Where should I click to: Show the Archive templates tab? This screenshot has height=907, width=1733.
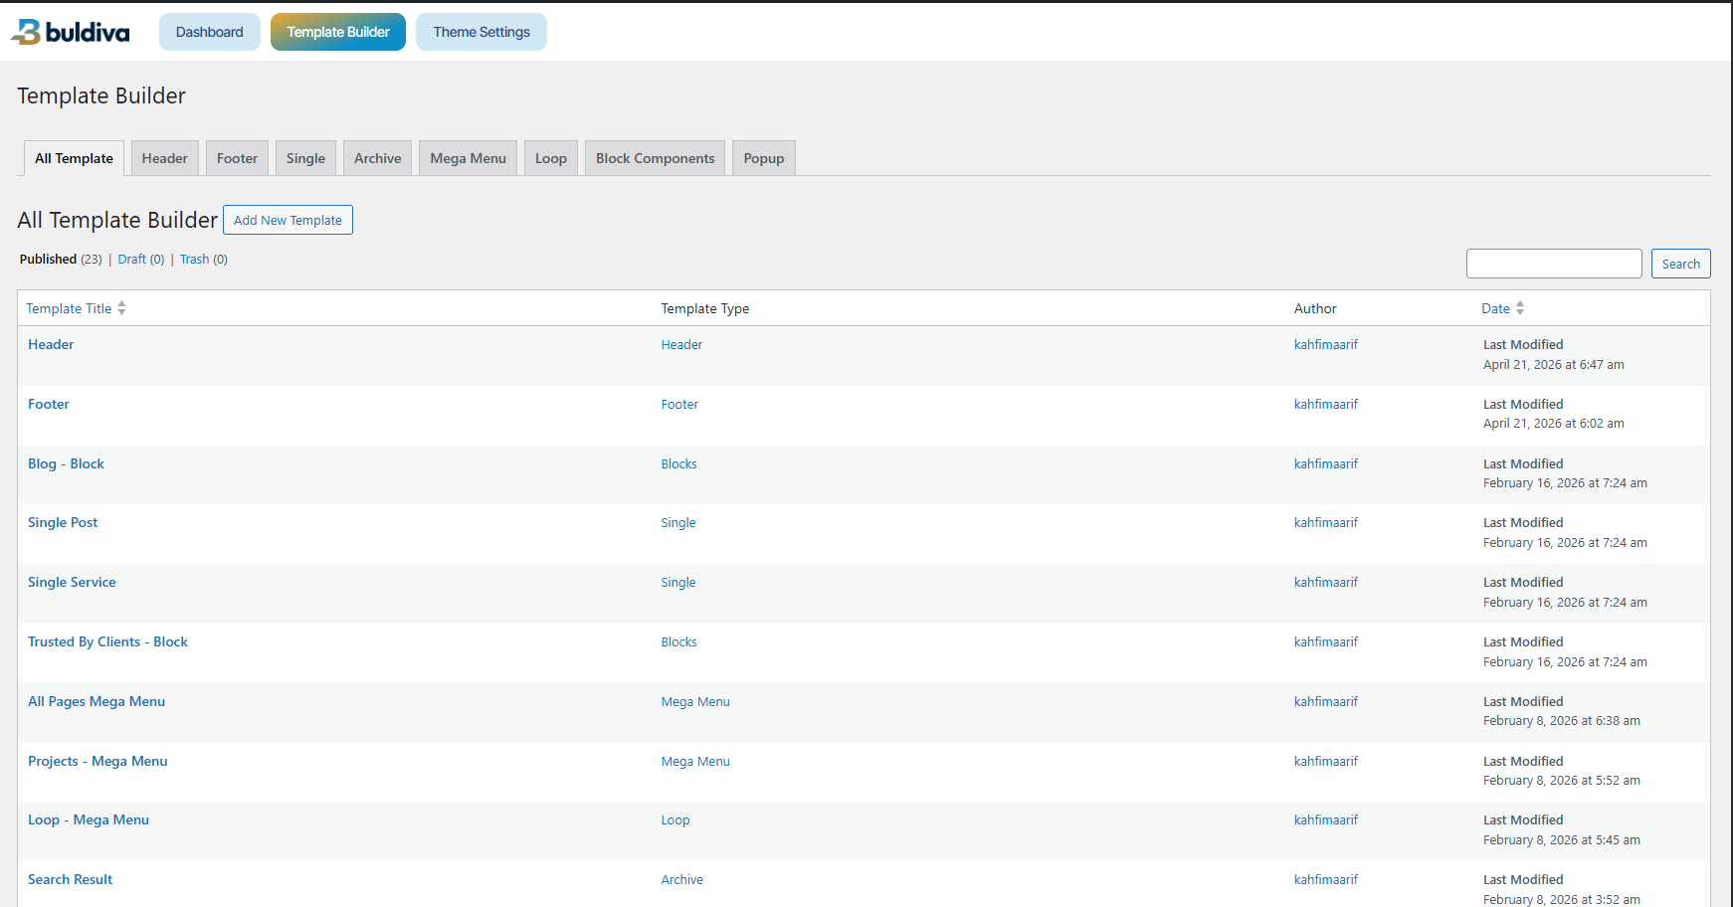[x=377, y=158]
